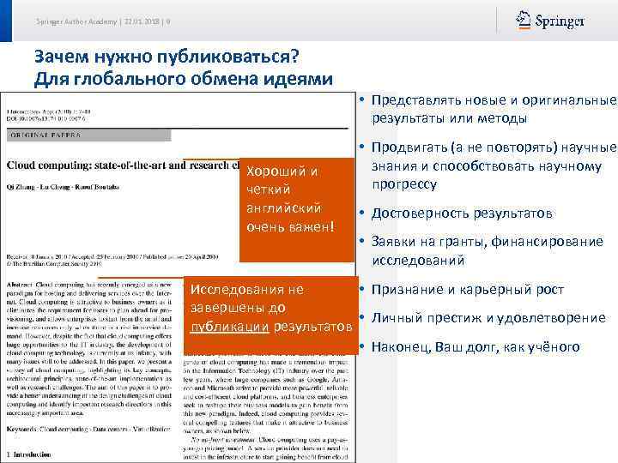This screenshot has width=618, height=463.
Task: Select the bullet 'Признание и карьерный рост'
Action: [468, 290]
